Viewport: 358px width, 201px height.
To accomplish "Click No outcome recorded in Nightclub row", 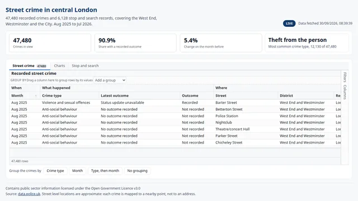I will click(x=139, y=123).
